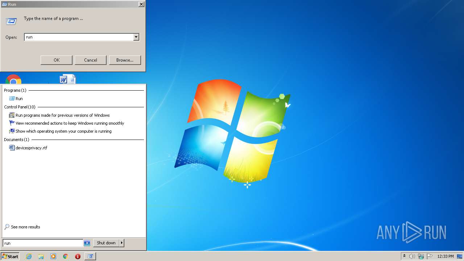Image resolution: width=464 pixels, height=261 pixels.
Task: Open the Action Center flag icon
Action: [x=430, y=256]
